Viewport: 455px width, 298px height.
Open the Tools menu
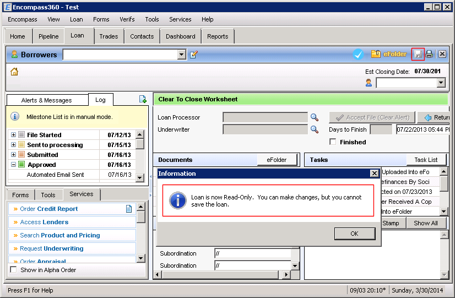pos(152,19)
